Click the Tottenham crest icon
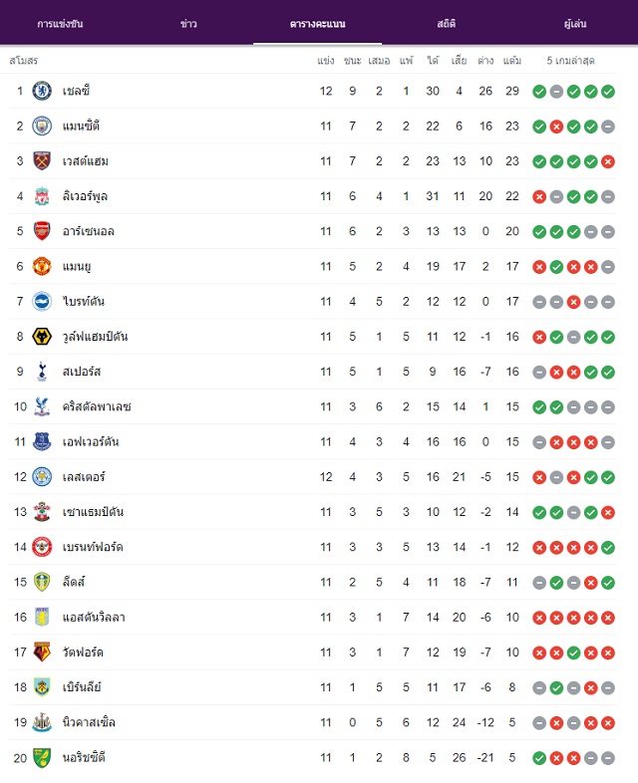638x783 pixels. tap(42, 372)
